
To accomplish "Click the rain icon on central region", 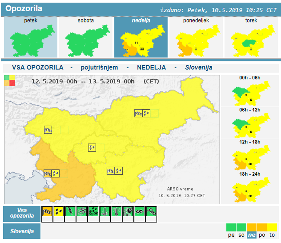I will pyautogui.click(x=92, y=148).
